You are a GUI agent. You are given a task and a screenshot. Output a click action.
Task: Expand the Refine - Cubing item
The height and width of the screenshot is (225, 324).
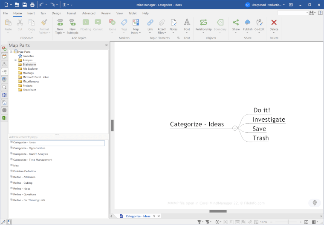(12, 182)
